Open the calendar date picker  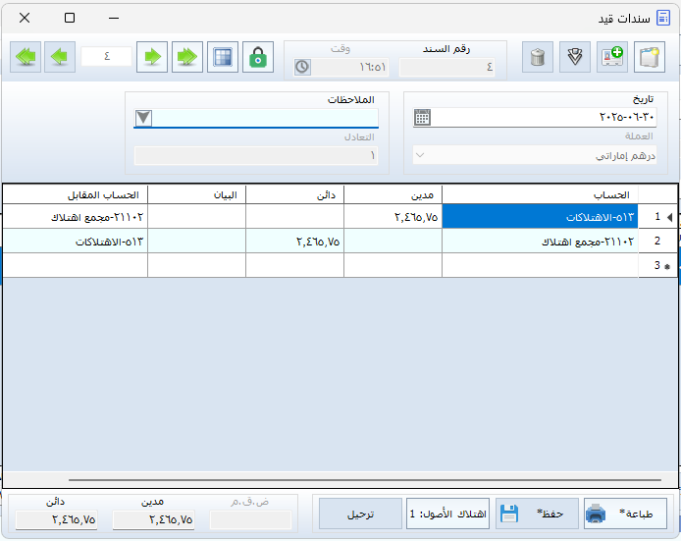coord(422,117)
